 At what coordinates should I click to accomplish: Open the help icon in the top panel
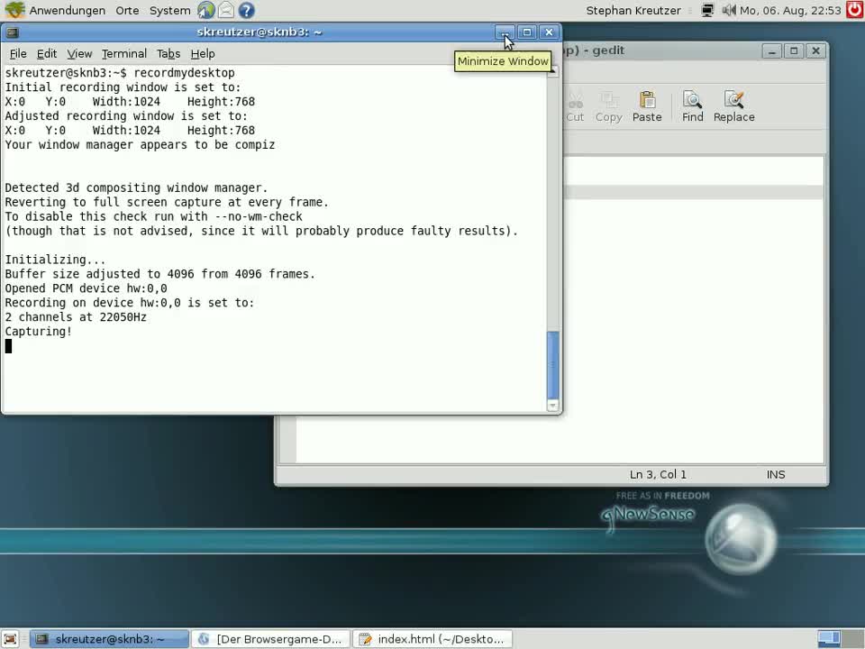[246, 10]
